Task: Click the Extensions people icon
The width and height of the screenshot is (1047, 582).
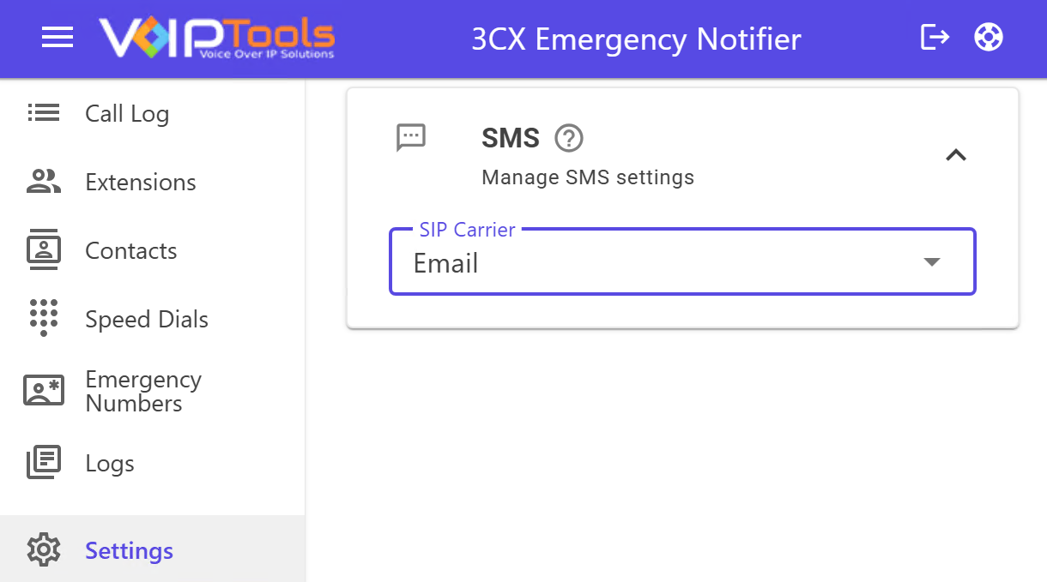Action: click(43, 182)
